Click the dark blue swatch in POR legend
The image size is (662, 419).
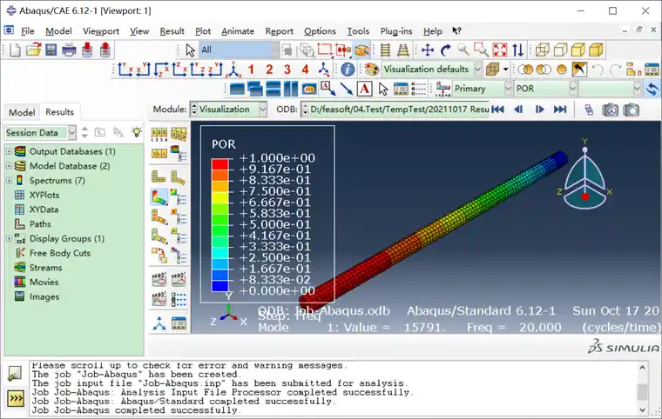coord(220,286)
